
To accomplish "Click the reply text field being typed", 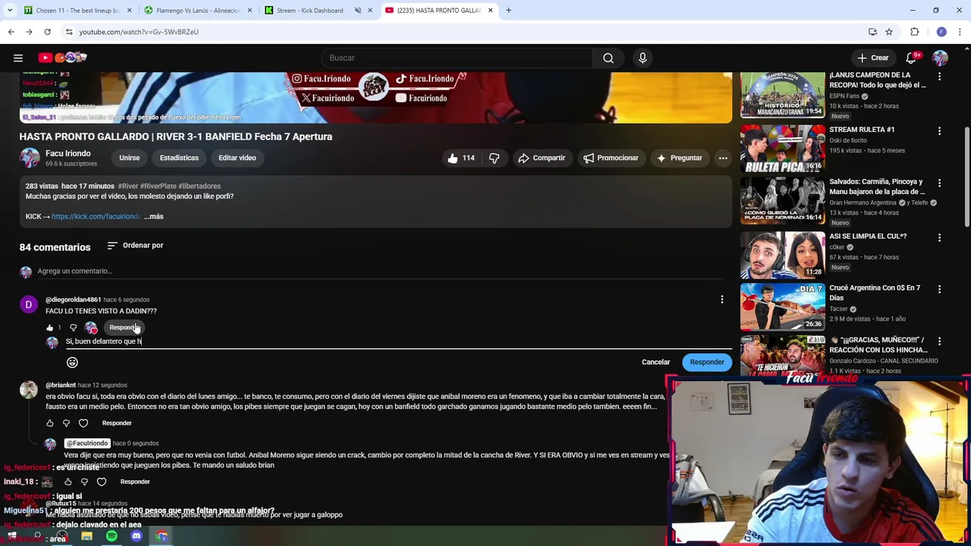I will tap(398, 341).
